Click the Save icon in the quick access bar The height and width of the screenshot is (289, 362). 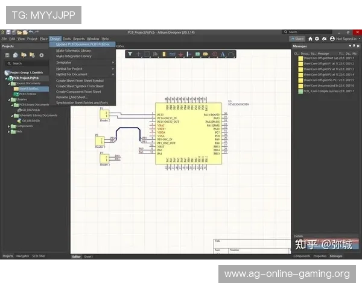point(8,33)
